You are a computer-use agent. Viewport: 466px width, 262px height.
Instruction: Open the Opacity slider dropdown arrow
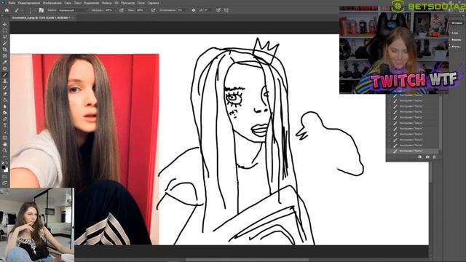point(115,10)
